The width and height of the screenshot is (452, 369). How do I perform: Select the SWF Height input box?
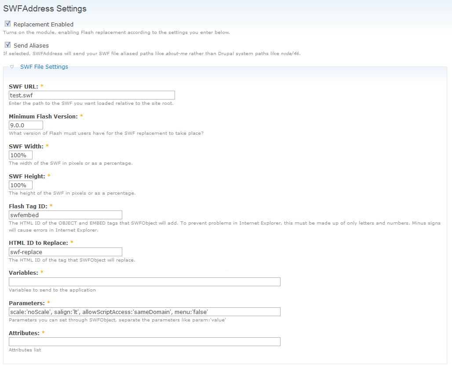(21, 185)
